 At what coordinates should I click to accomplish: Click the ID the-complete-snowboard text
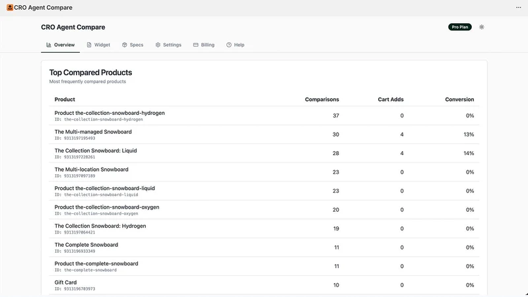(x=86, y=270)
